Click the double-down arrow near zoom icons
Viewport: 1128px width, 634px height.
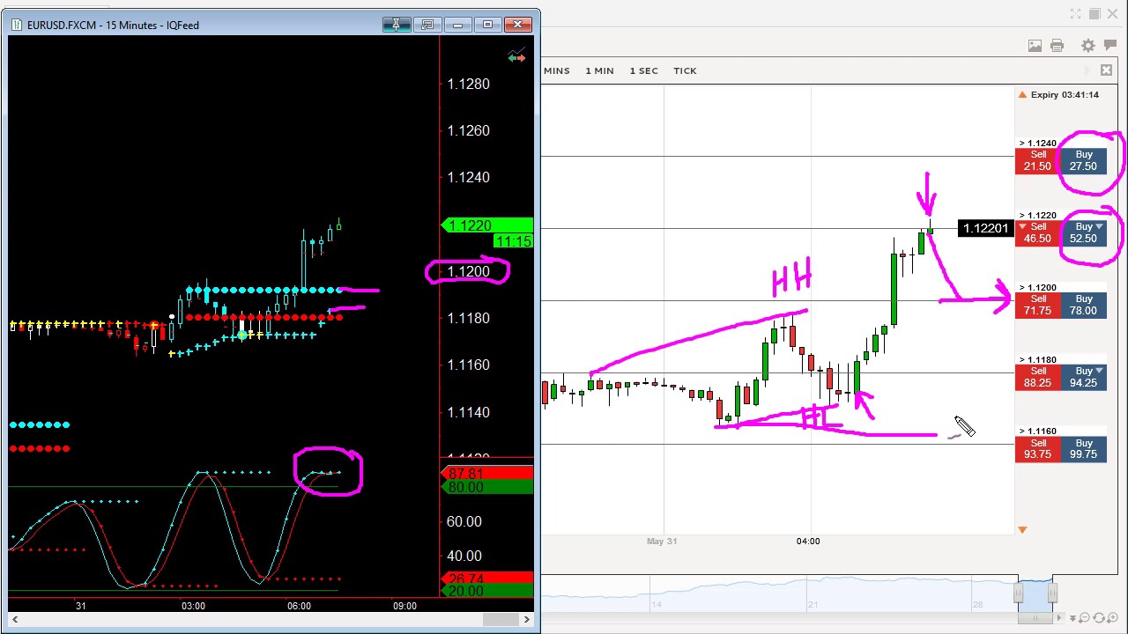(1072, 618)
